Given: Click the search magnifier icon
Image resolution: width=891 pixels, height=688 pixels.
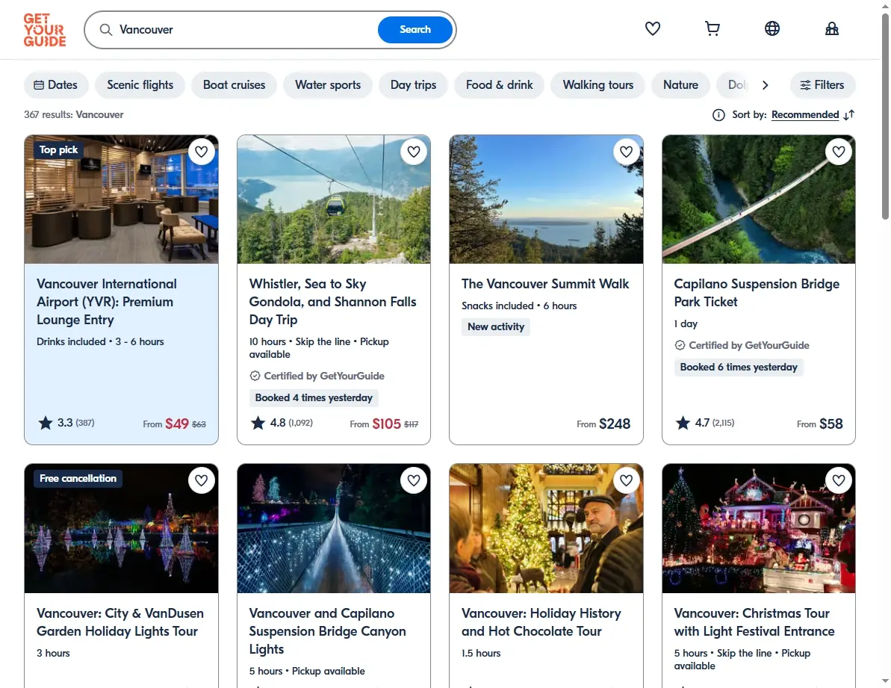Looking at the screenshot, I should 106,30.
